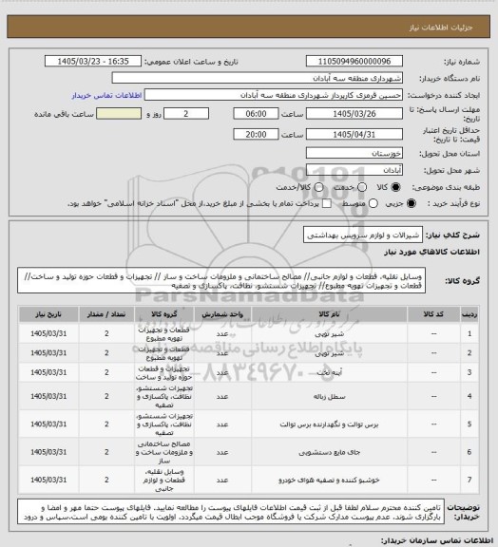Click the buyer name field شهرداری منطقه سه آبادان
The height and width of the screenshot is (547, 498).
click(257, 78)
